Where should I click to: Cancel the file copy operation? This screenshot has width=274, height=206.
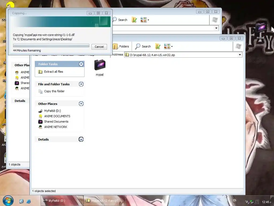(99, 47)
